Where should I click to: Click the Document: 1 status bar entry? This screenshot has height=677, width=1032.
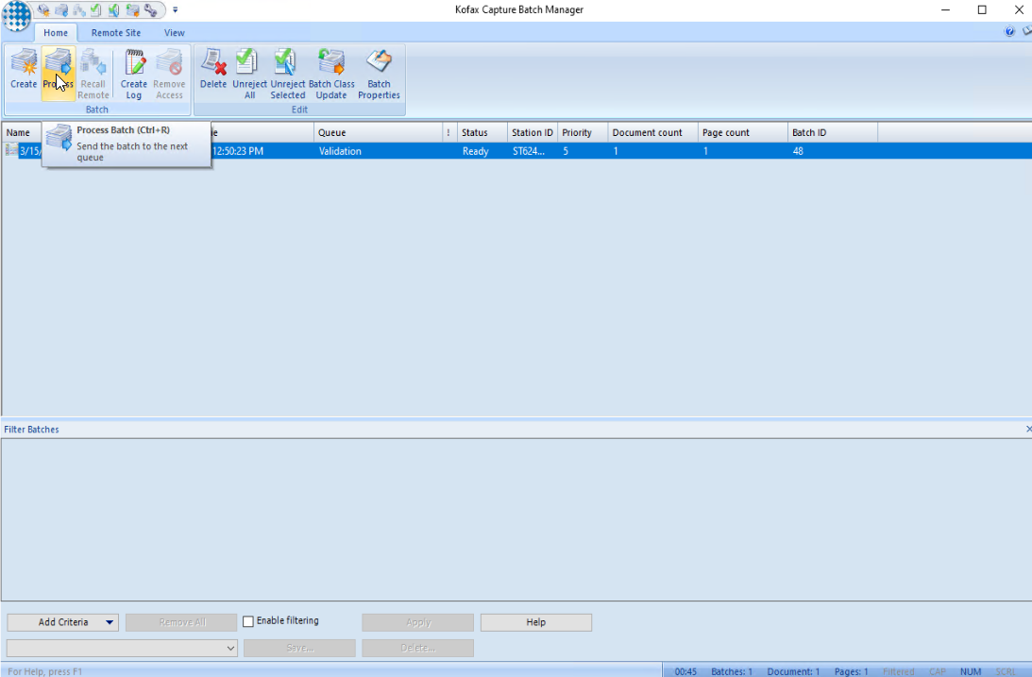[x=793, y=671]
